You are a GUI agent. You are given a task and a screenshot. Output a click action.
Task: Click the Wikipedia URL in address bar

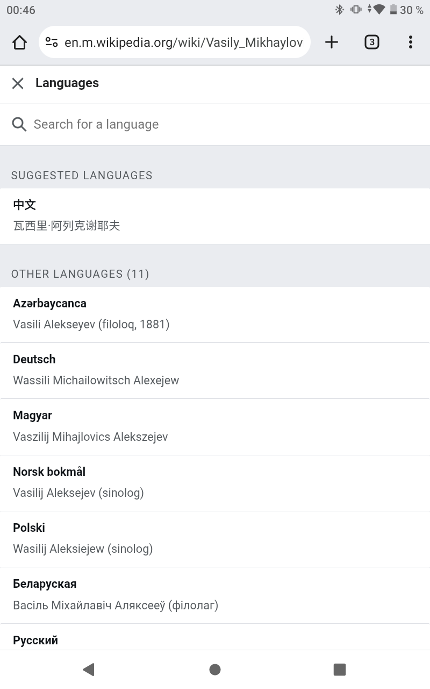click(184, 43)
